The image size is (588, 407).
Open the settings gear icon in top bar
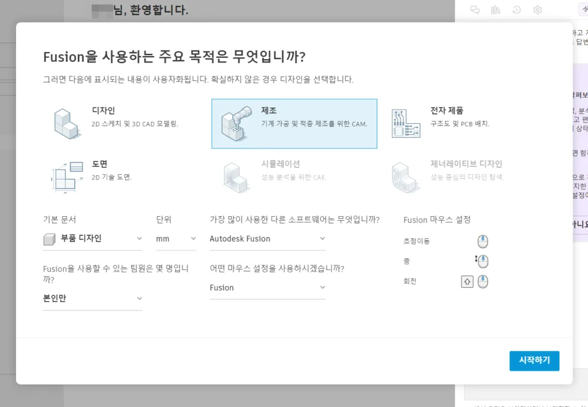tap(537, 10)
